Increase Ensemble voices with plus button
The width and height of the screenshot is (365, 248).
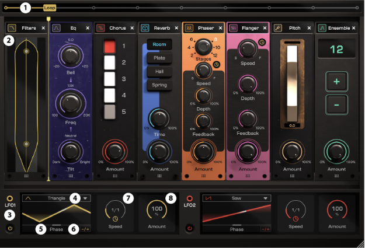(x=336, y=82)
